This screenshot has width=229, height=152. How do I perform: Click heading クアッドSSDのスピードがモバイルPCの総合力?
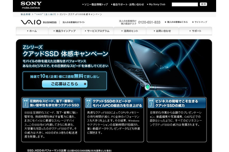click(117, 103)
